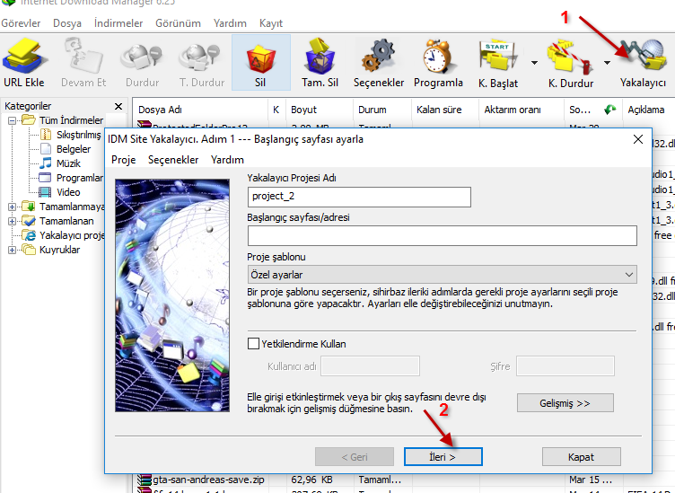Expand the Kuyruklar tree node
The image size is (675, 493).
pos(12,250)
